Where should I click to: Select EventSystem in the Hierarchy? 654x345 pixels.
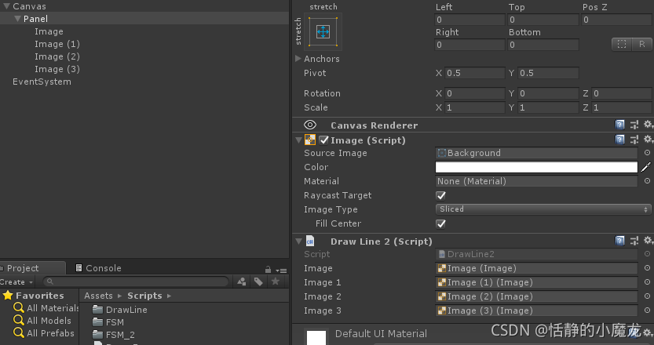tap(42, 82)
